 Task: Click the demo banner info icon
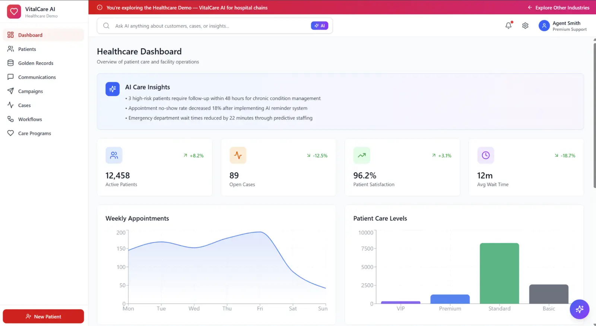pyautogui.click(x=99, y=7)
